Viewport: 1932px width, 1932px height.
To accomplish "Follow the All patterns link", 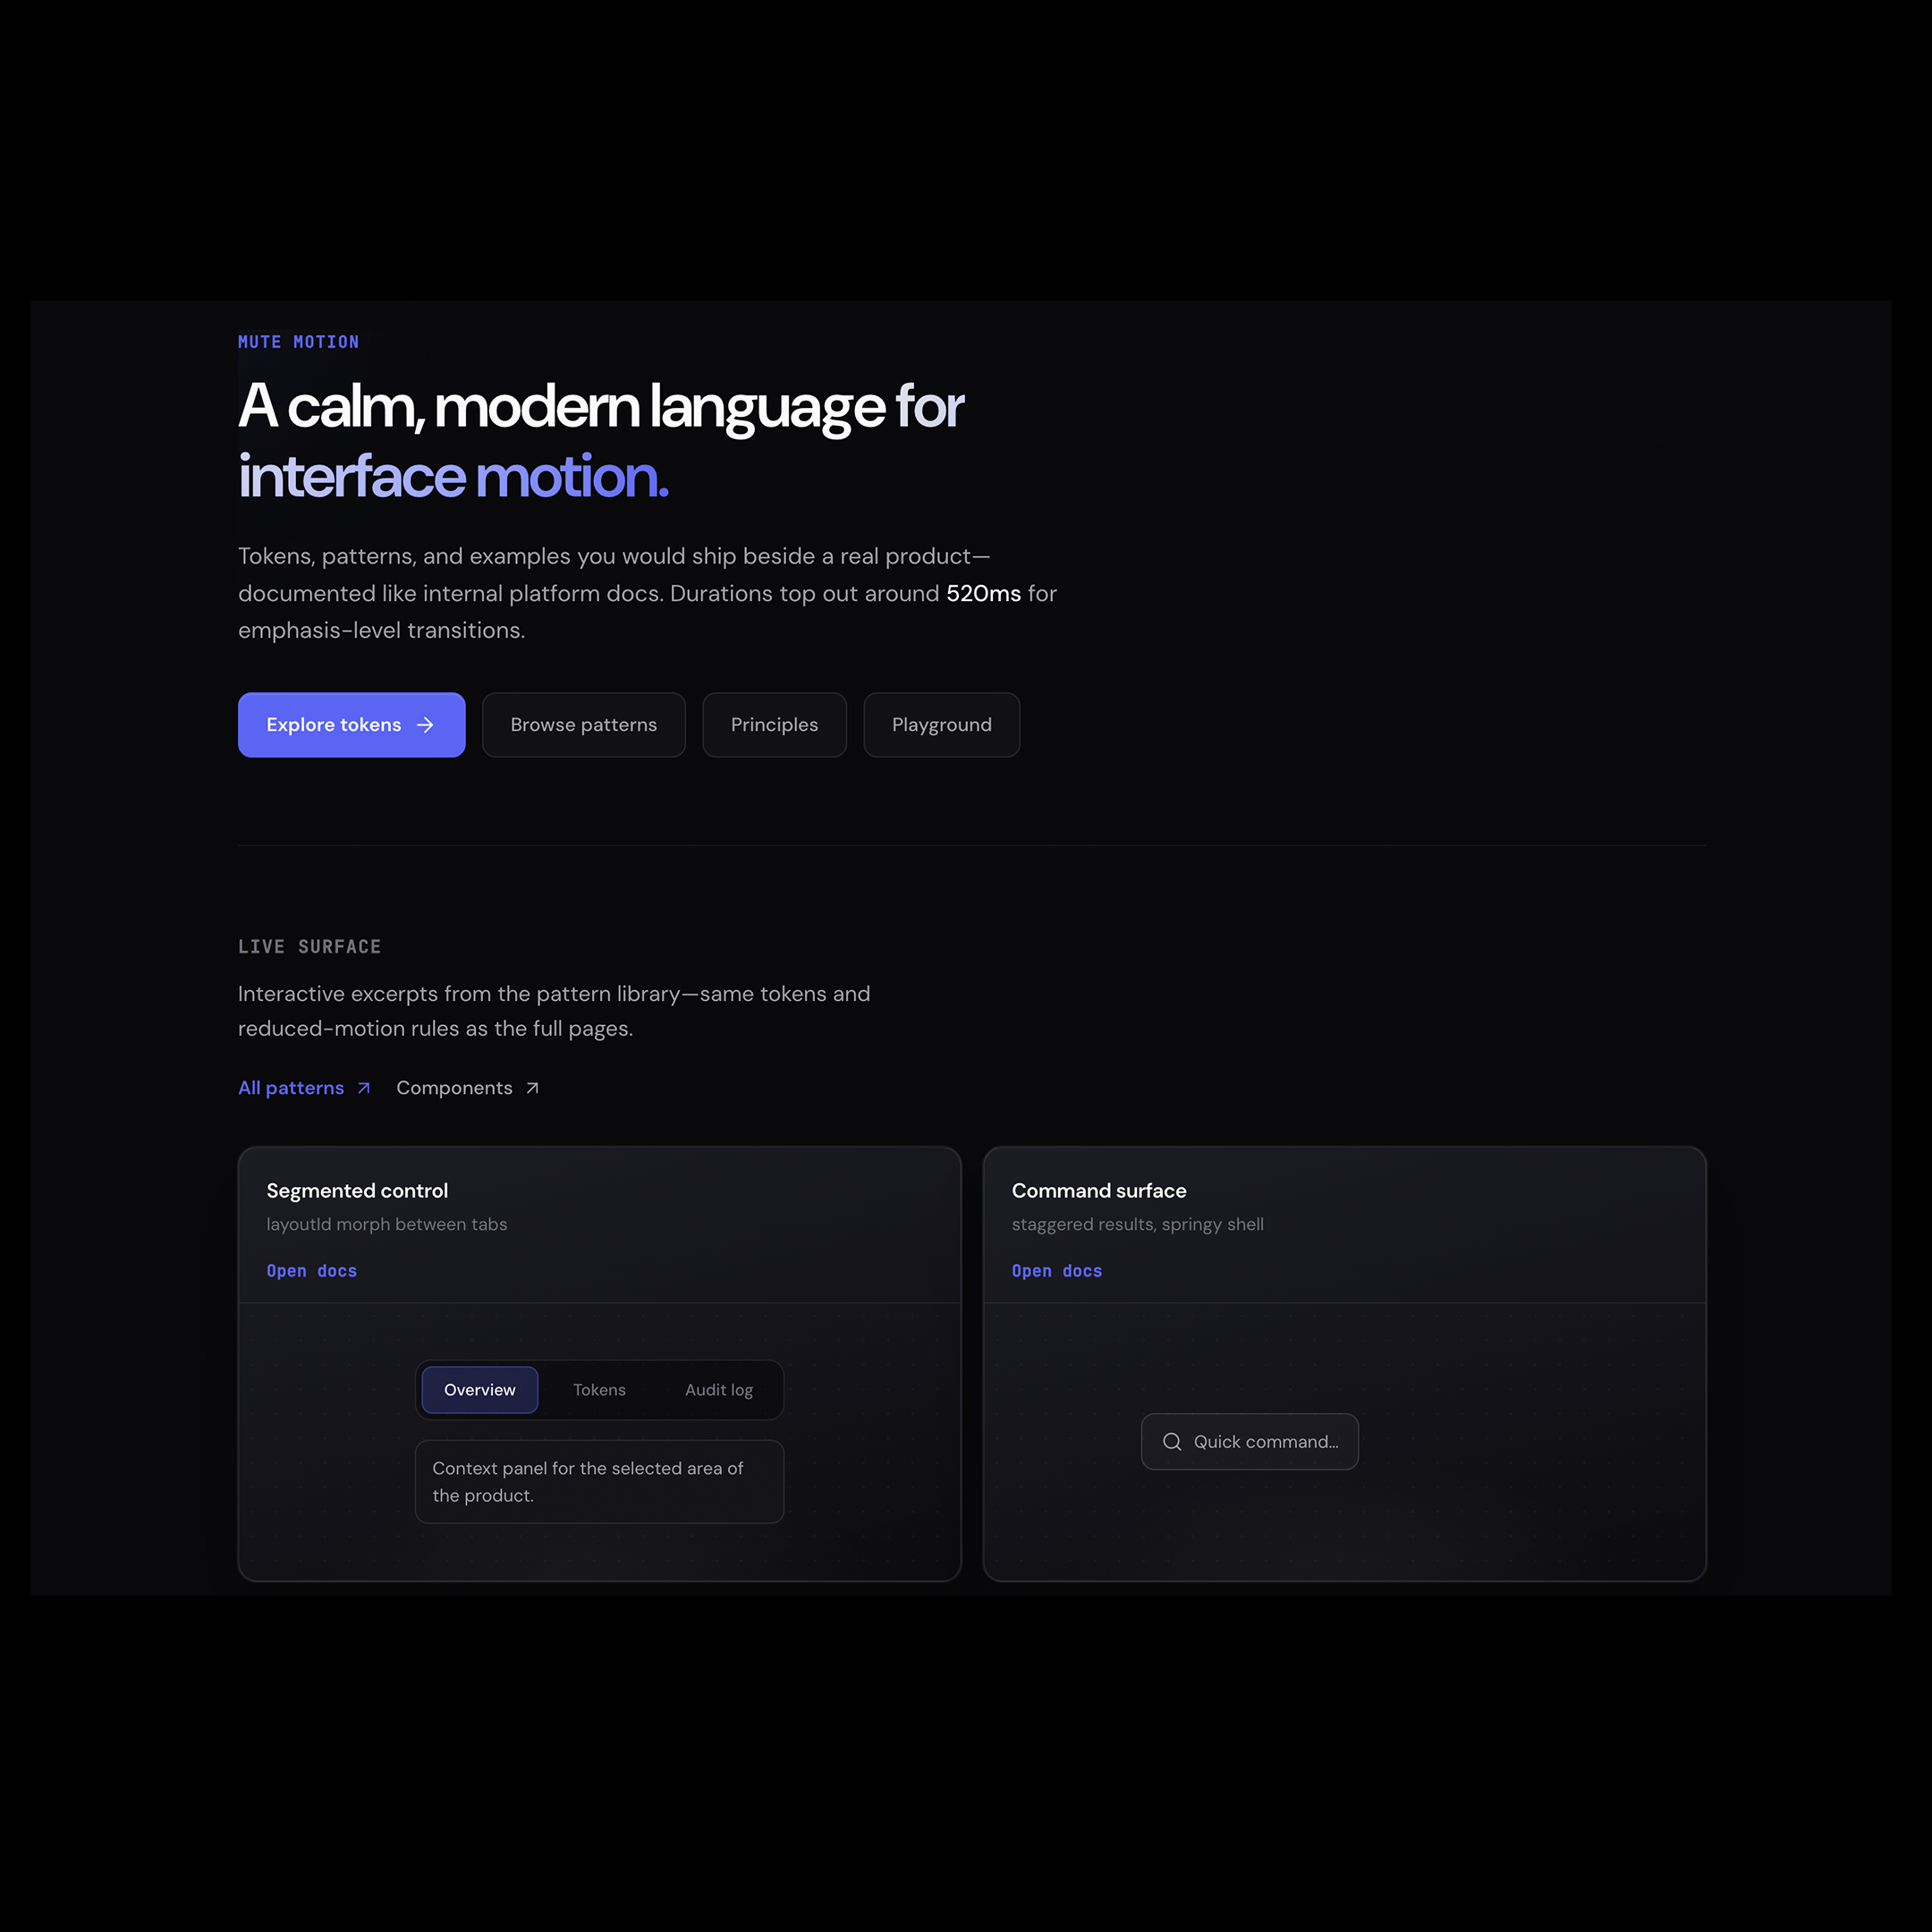I will coord(305,1088).
